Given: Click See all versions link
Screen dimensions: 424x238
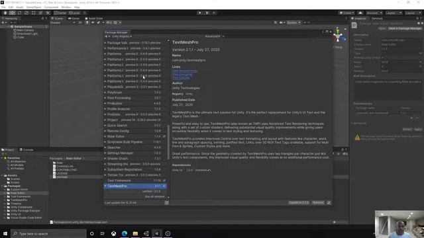Looking at the screenshot, I should [x=154, y=197].
